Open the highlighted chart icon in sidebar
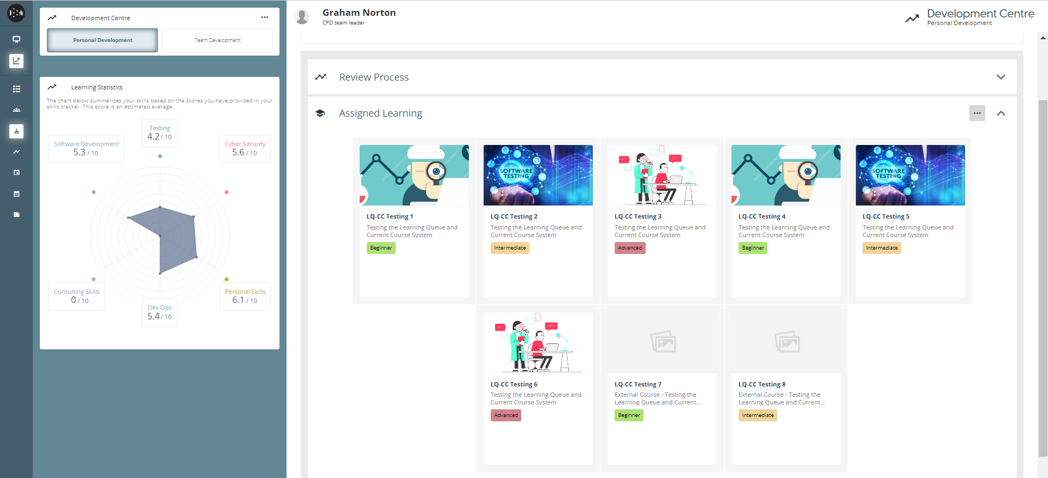Viewport: 1048px width, 478px height. pos(16,60)
